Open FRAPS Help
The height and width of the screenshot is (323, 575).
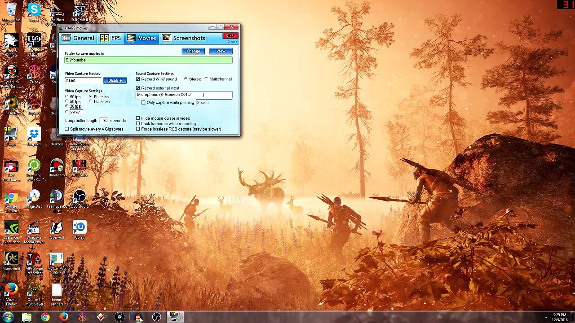click(231, 35)
